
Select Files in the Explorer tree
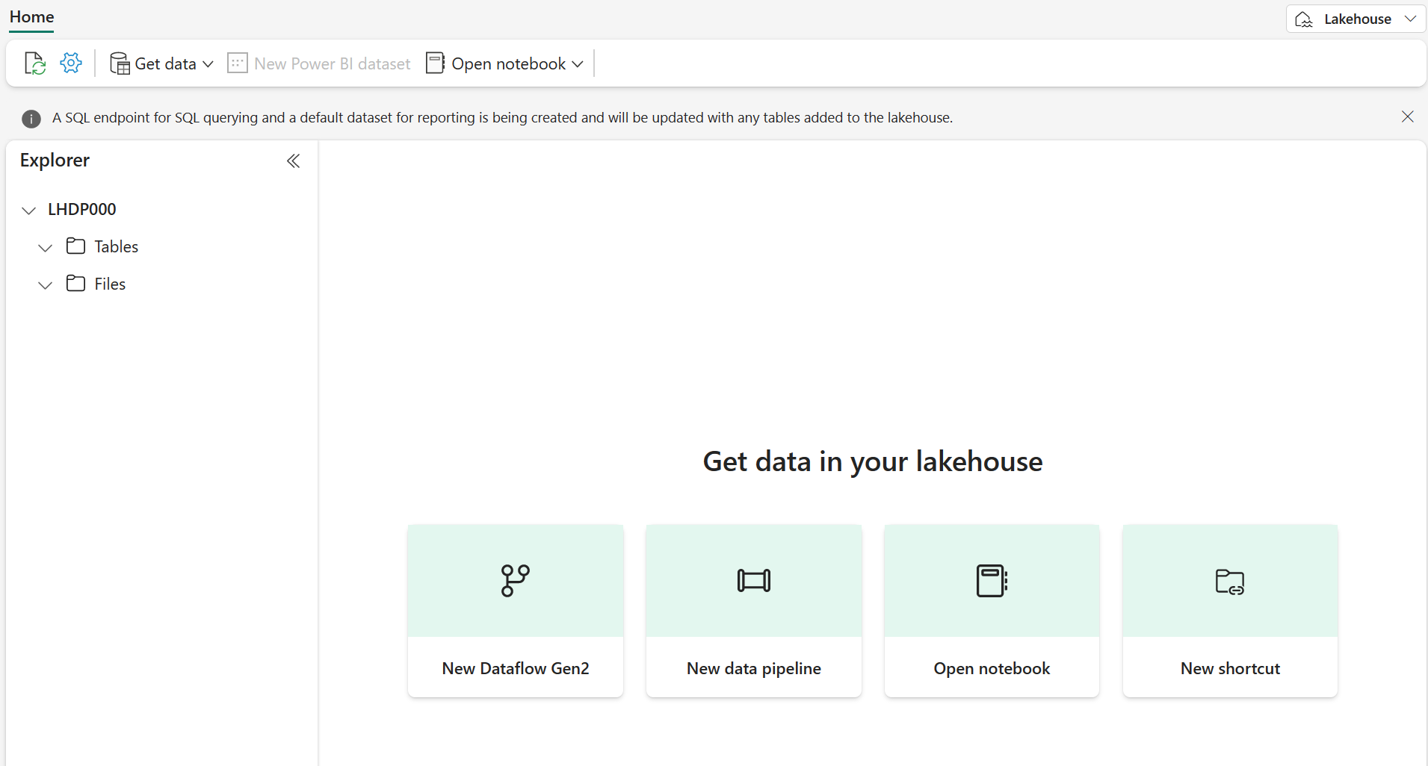pyautogui.click(x=111, y=284)
